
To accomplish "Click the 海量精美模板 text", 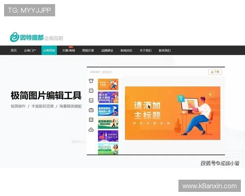I will click(71, 106).
